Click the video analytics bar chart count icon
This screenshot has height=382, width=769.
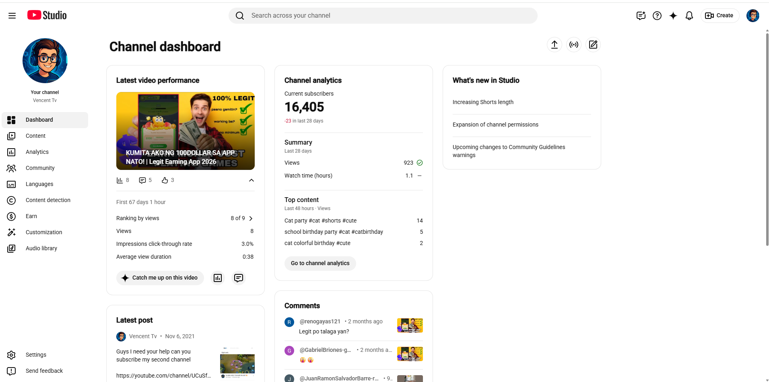pos(120,180)
